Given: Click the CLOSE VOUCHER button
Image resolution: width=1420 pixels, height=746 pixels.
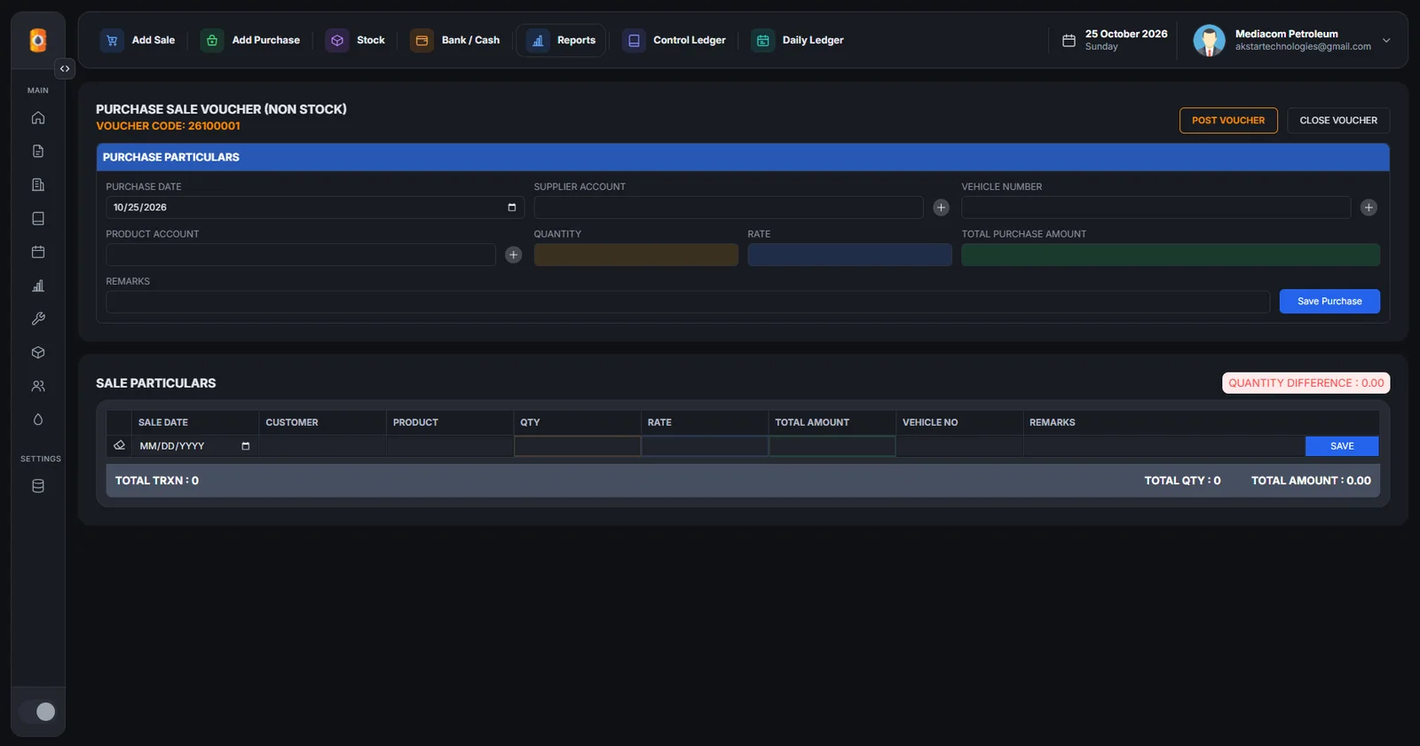Looking at the screenshot, I should pyautogui.click(x=1338, y=121).
